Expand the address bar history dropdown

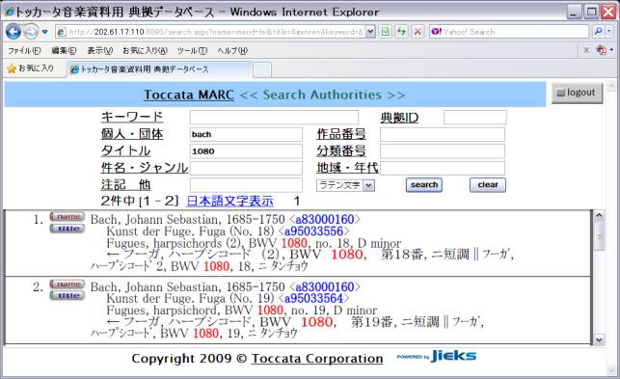click(370, 32)
